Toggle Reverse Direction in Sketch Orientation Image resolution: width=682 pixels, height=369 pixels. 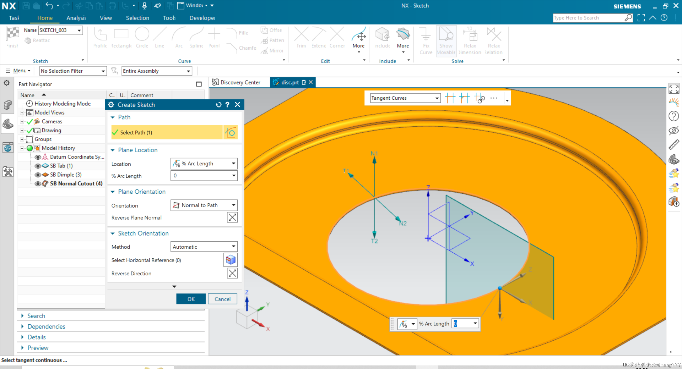pyautogui.click(x=232, y=273)
